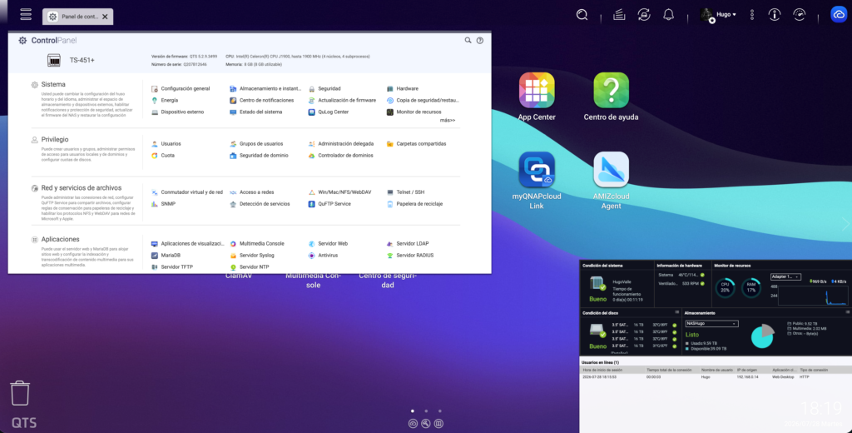Image resolution: width=852 pixels, height=433 pixels.
Task: Open the Aplicaciones category heading
Action: point(60,239)
